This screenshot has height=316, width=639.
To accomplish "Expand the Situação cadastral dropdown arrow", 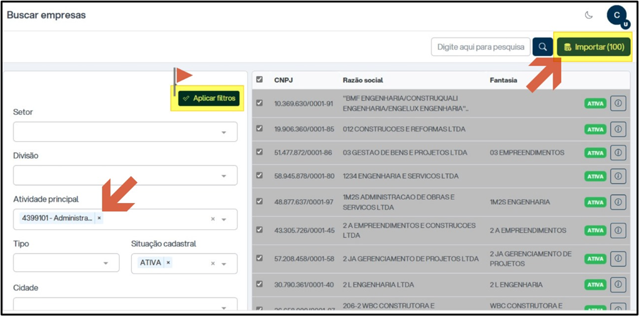I will (224, 264).
